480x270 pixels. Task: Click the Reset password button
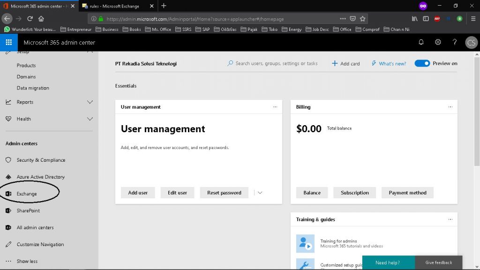(224, 193)
